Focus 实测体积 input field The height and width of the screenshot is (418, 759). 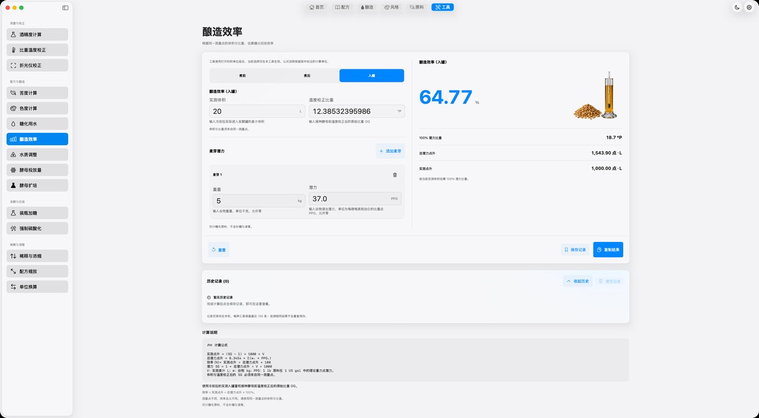258,111
